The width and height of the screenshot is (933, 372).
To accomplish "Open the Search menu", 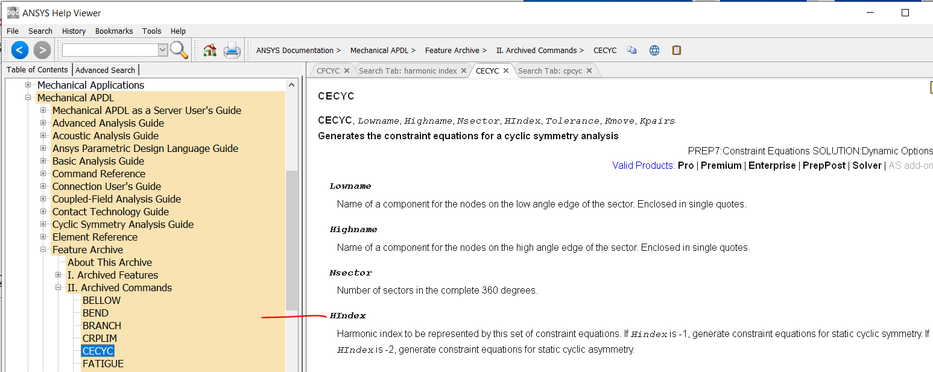I will click(x=40, y=31).
